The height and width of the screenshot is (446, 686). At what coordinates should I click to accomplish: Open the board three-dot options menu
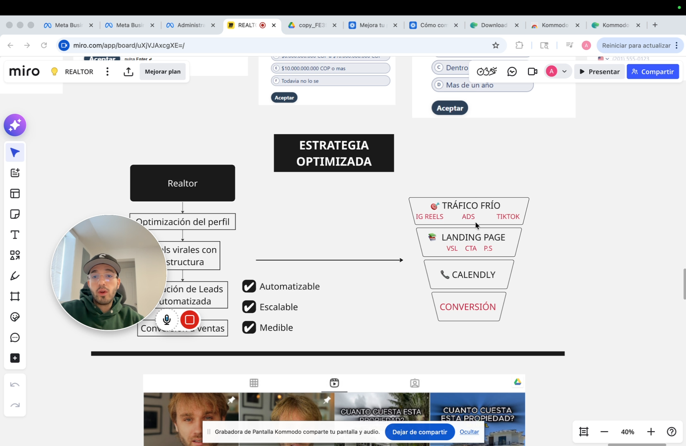107,72
